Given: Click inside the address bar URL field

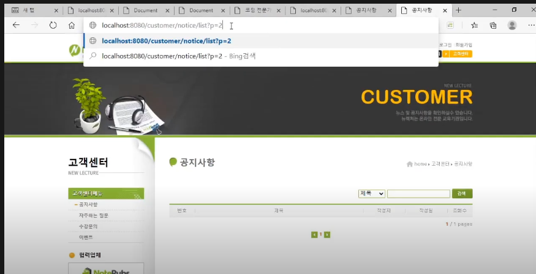Looking at the screenshot, I should [260, 25].
